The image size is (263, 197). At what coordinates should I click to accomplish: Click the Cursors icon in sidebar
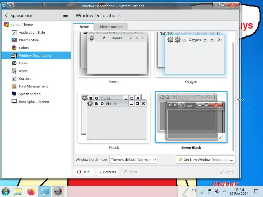click(x=14, y=78)
